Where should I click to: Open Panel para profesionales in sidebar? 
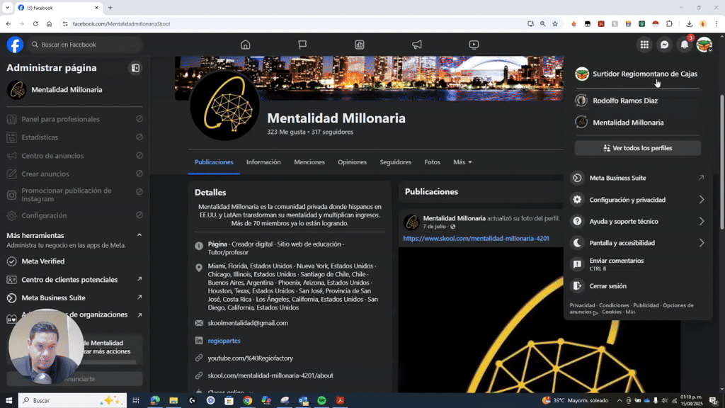[74, 119]
